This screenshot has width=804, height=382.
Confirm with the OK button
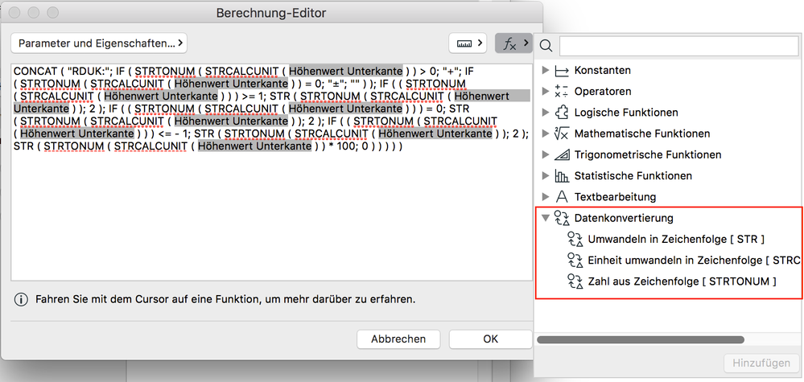pyautogui.click(x=490, y=339)
